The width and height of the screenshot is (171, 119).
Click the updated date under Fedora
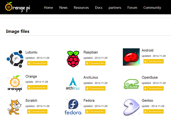pyautogui.click(x=95, y=106)
